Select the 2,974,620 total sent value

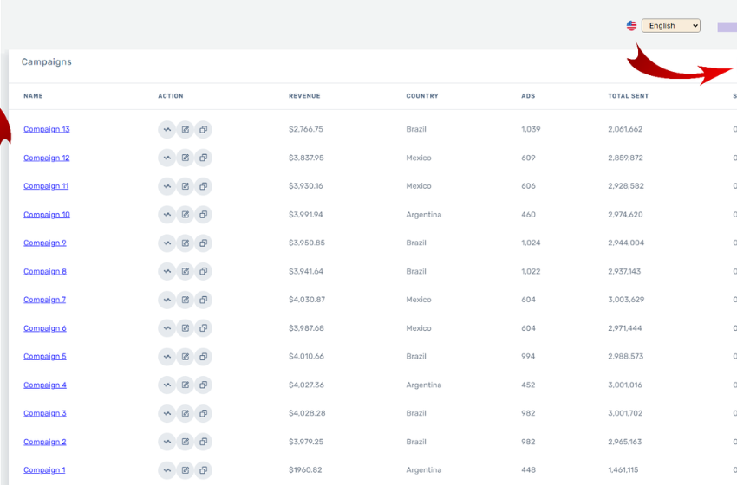pyautogui.click(x=625, y=215)
